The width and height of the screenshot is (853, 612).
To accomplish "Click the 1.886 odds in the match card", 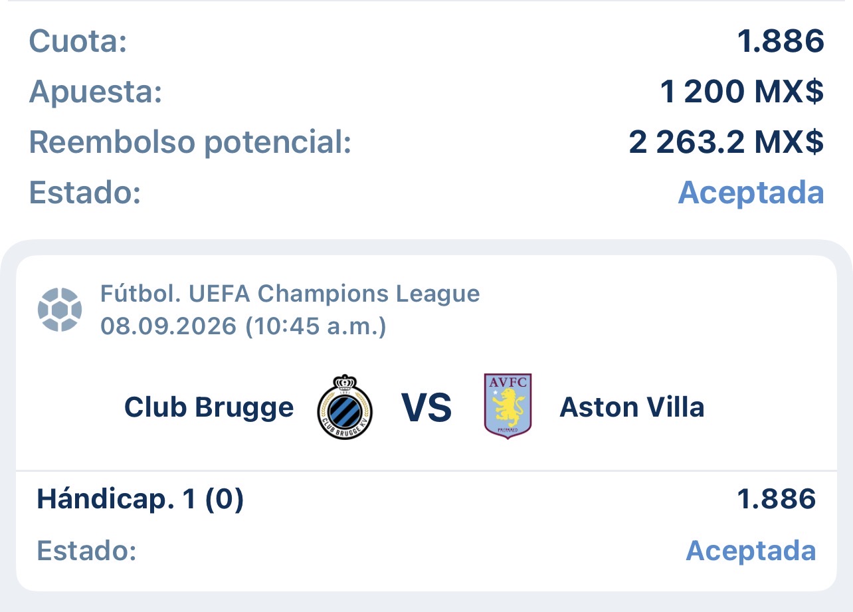I will click(x=776, y=499).
